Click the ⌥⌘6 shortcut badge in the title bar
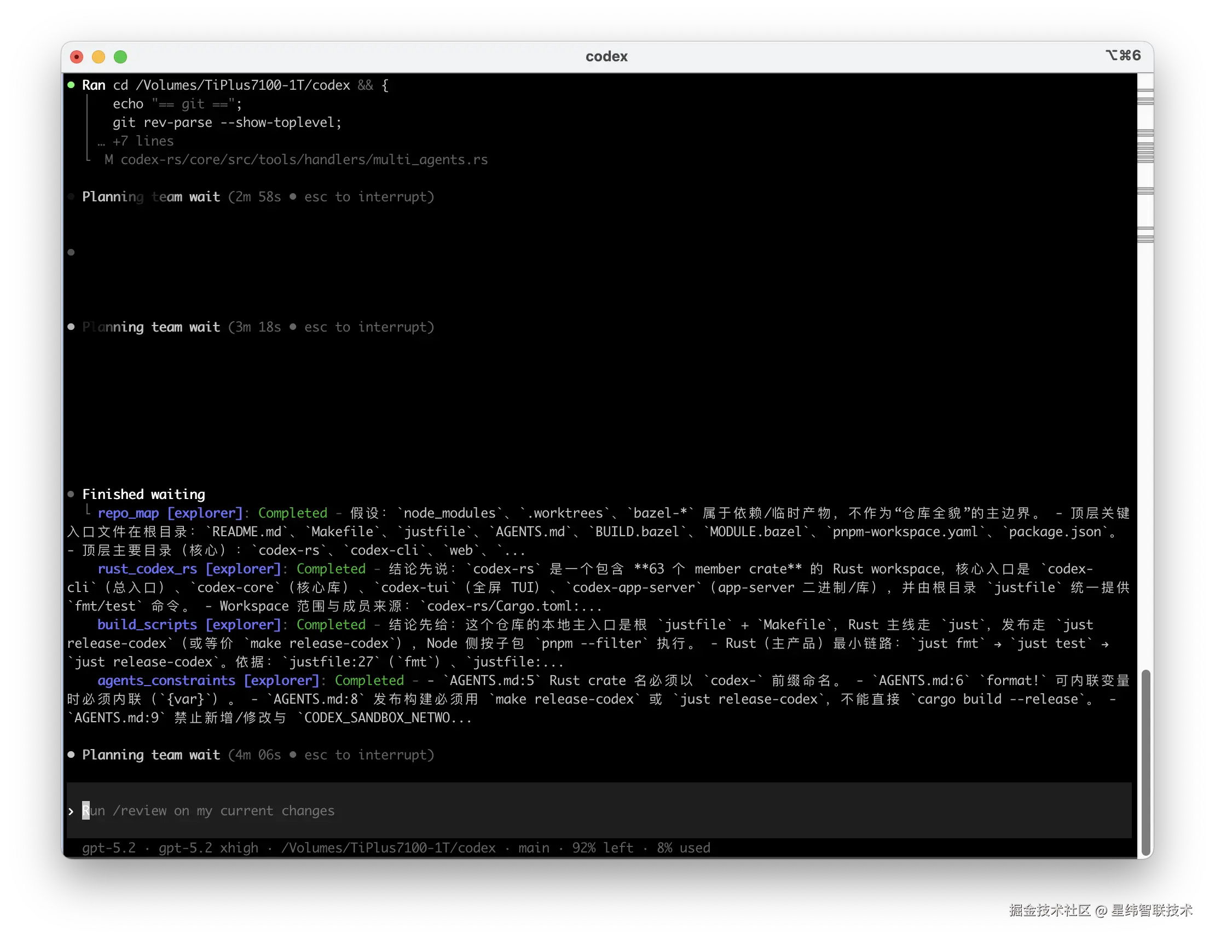Image resolution: width=1215 pixels, height=940 pixels. 1122,55
